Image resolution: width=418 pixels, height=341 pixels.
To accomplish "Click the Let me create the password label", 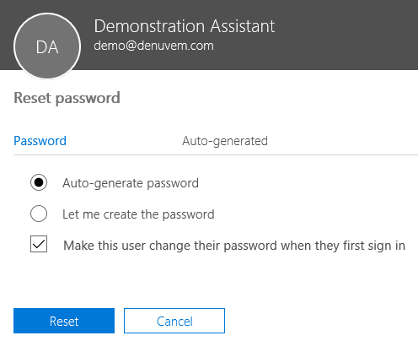I will click(138, 214).
